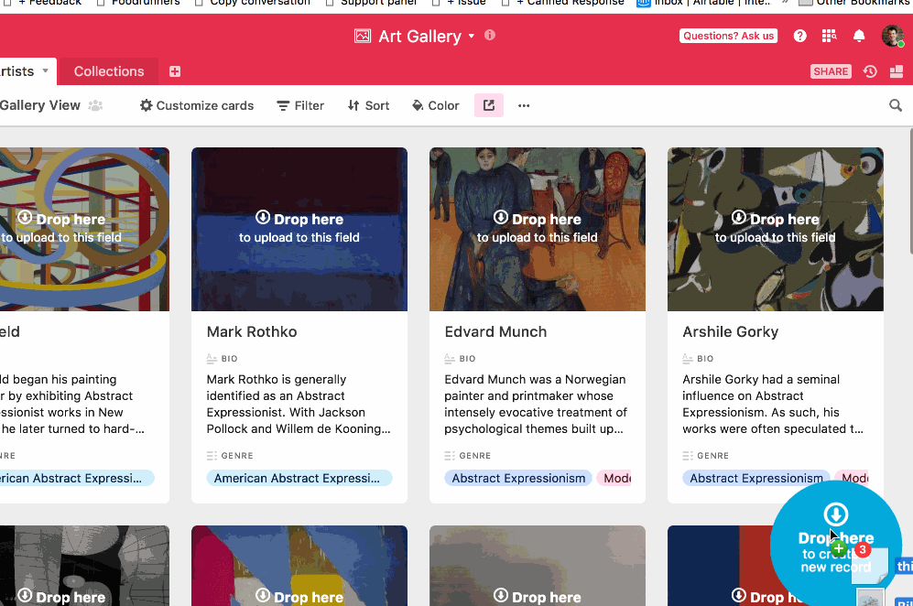Click the Arshile Gorky bio text
Image resolution: width=913 pixels, height=606 pixels.
773,404
